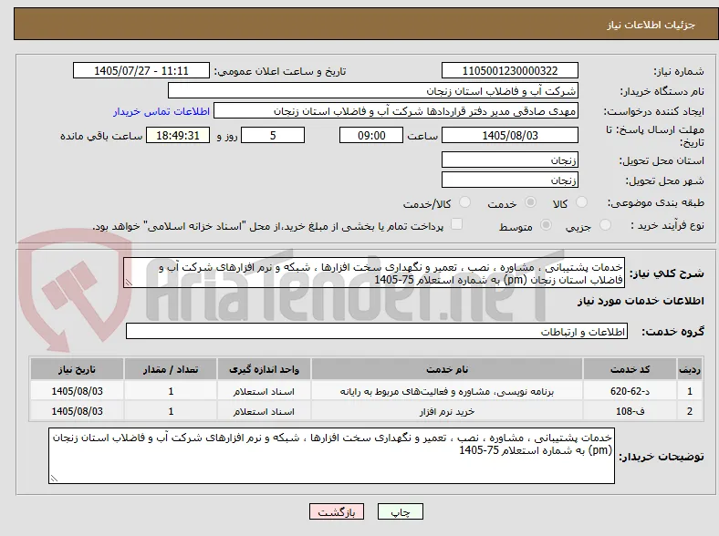This screenshot has width=719, height=536.
Task: Click the شرح کلی نیاز text area
Action: [x=374, y=273]
